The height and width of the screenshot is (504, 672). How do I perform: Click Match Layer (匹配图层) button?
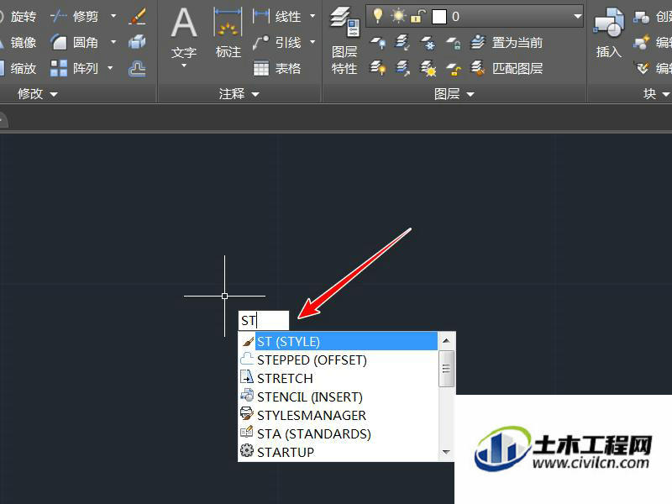pyautogui.click(x=507, y=68)
